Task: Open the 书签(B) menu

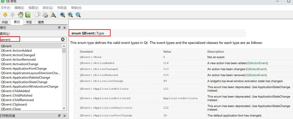Action: coord(62,8)
